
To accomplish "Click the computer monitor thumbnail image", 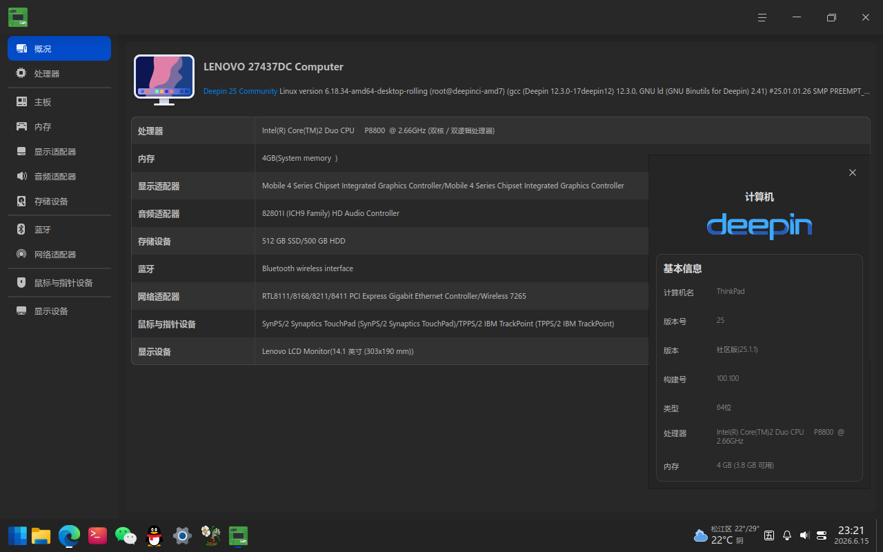I will [x=164, y=79].
